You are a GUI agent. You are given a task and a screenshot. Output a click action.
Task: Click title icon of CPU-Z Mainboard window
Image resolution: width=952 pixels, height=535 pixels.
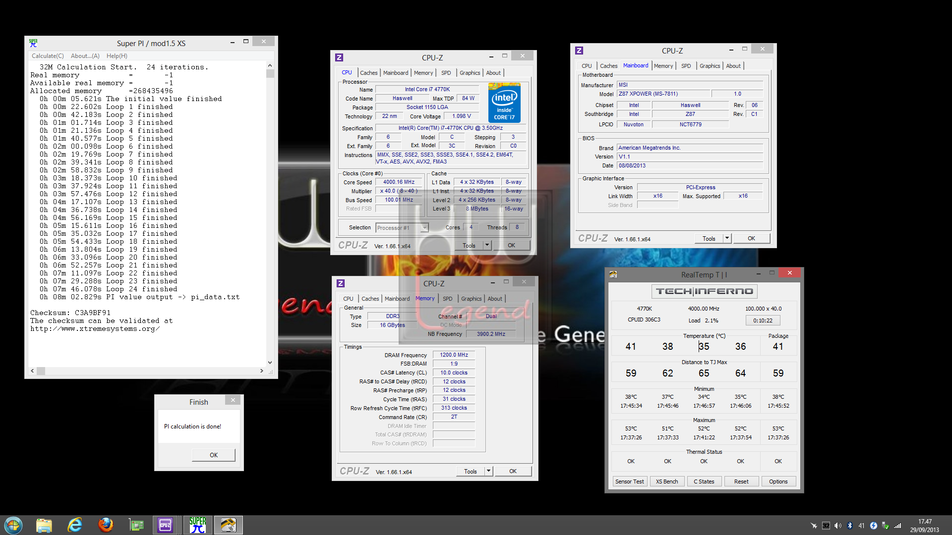coord(579,51)
